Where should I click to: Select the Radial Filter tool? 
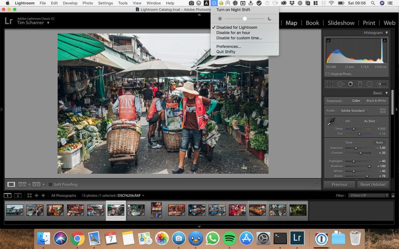click(x=370, y=84)
